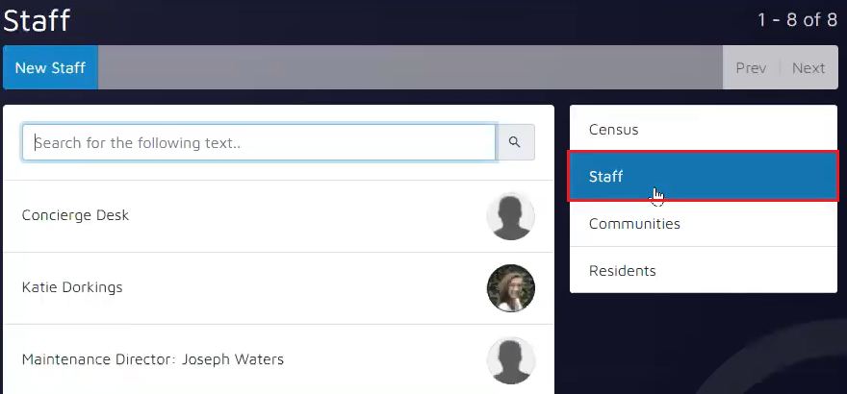Open Maintenance Director: Joseph Waters name text
847x394 pixels.
[153, 359]
